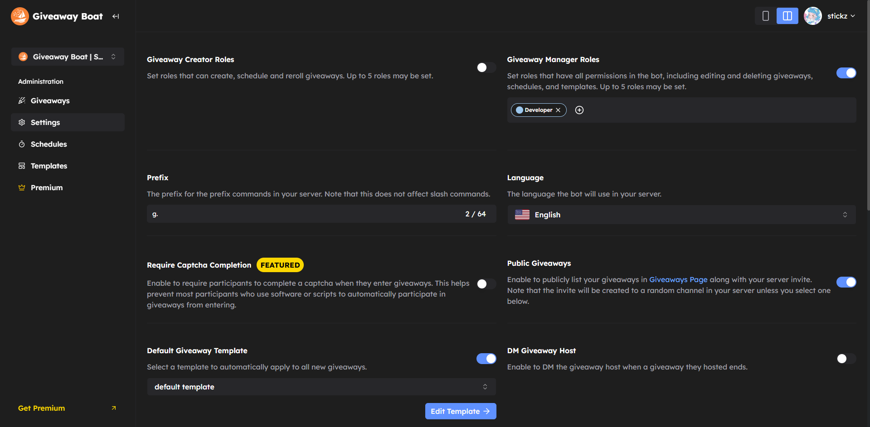The width and height of the screenshot is (870, 427).
Task: Click the Giveaway Boat logo icon
Action: (x=20, y=16)
